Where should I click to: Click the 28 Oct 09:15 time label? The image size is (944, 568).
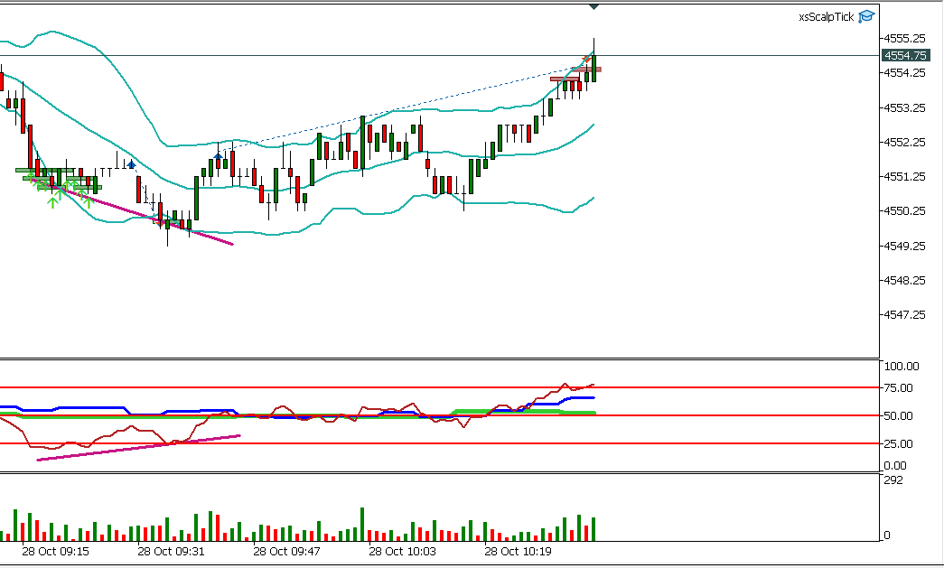(55, 551)
